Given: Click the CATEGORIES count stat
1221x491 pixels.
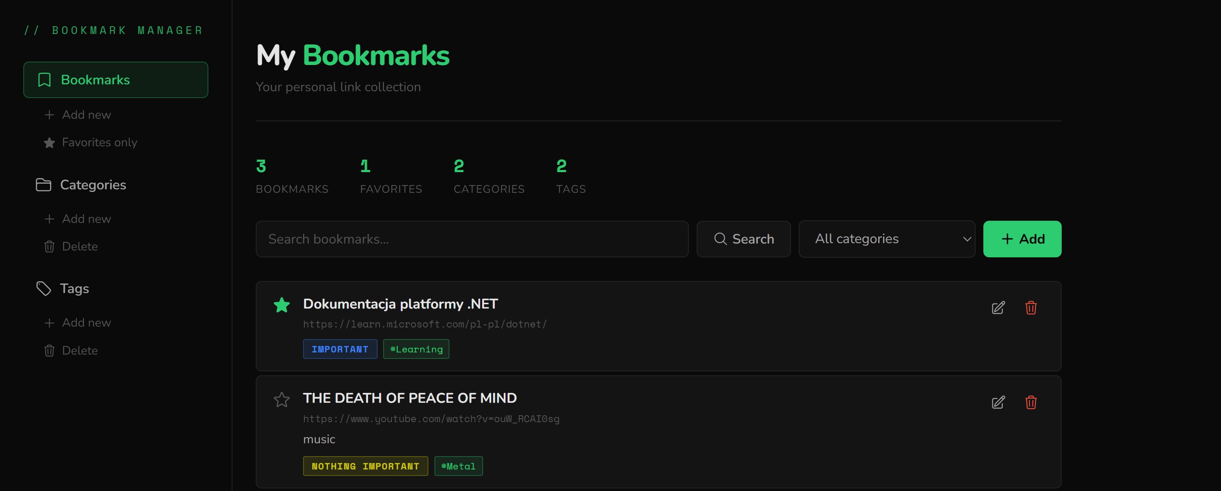Looking at the screenshot, I should 489,176.
